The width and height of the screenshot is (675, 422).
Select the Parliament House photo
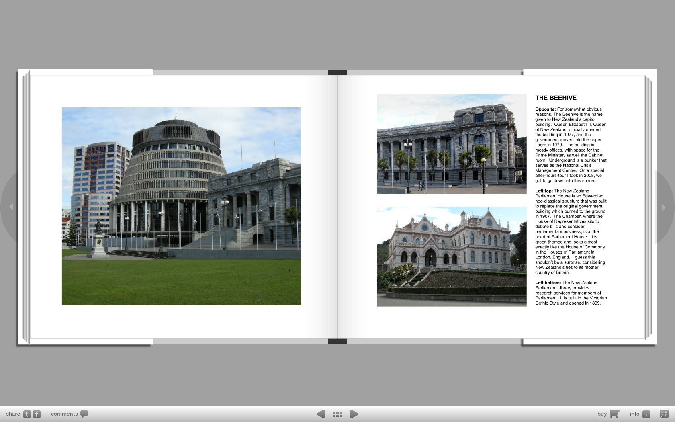coord(452,144)
